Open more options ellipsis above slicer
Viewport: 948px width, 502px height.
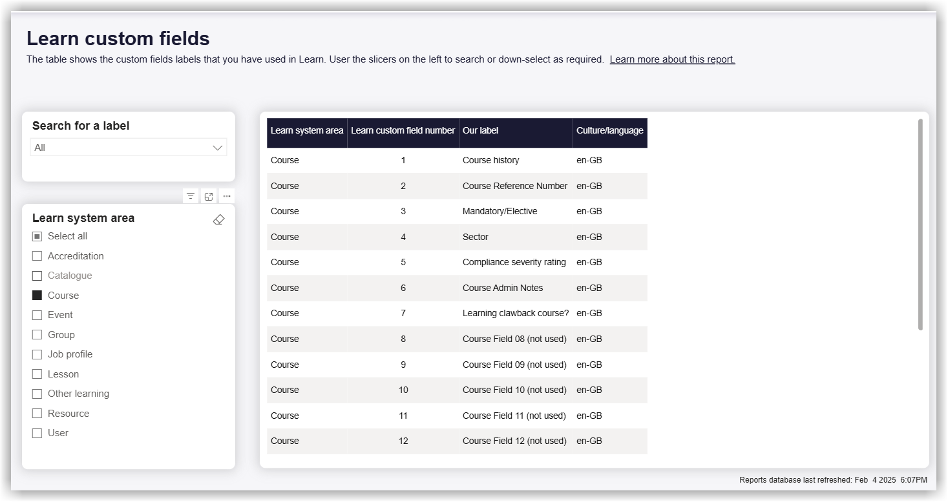click(x=227, y=196)
